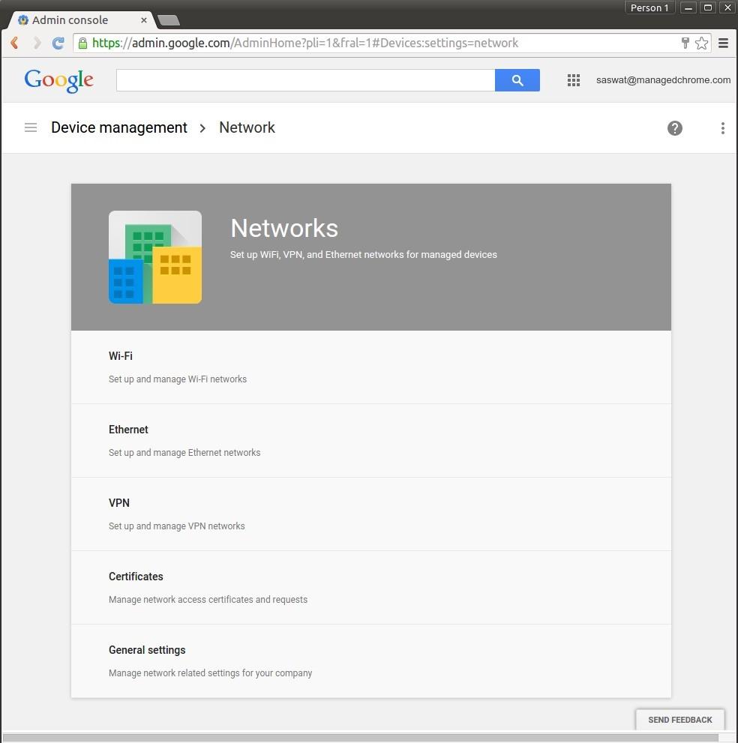
Task: Open the VPN networks section
Action: (x=119, y=503)
